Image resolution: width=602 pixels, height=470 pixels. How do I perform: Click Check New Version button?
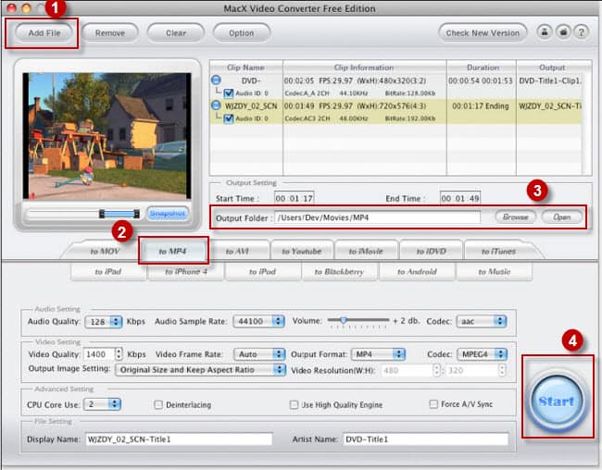point(483,32)
